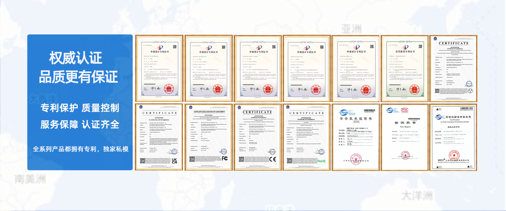Open the second 外观设计专利证书 from the left
The image size is (506, 211).
(x=208, y=69)
